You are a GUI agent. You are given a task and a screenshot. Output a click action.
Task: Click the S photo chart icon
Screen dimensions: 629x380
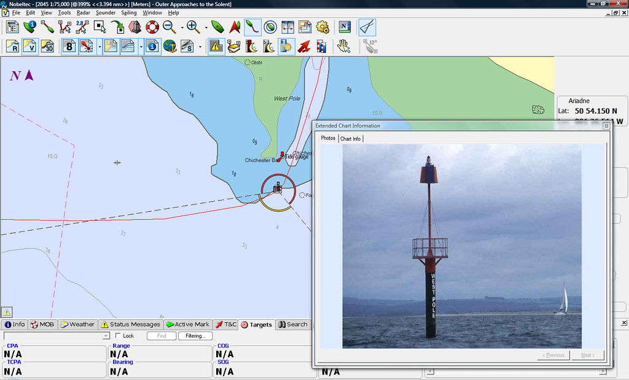187,47
